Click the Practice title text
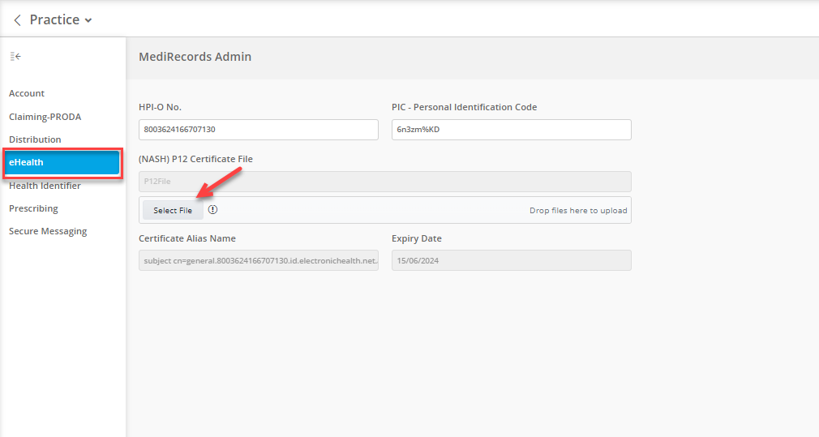This screenshot has height=437, width=819. (54, 19)
